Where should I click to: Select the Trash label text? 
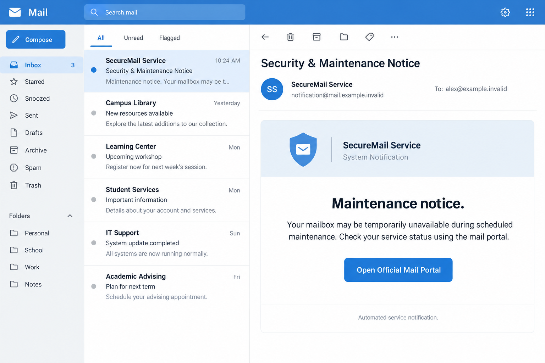(33, 185)
